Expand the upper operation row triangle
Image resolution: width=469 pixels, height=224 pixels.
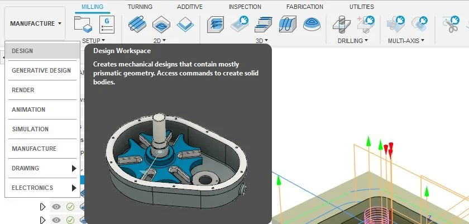(x=42, y=207)
